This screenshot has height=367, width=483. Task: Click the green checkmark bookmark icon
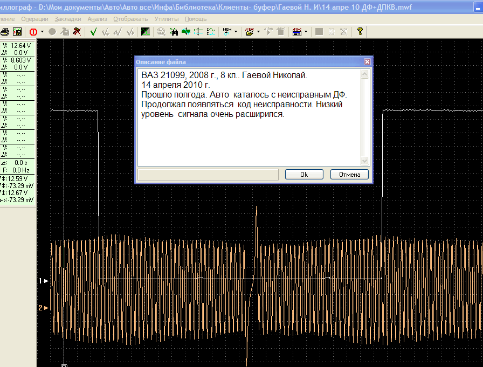pyautogui.click(x=93, y=32)
